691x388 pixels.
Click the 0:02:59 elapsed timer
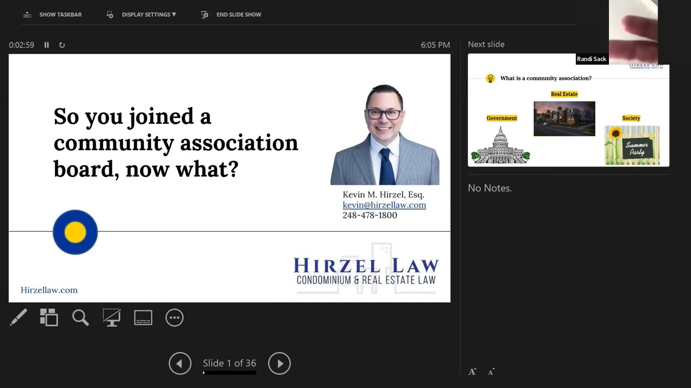(22, 45)
